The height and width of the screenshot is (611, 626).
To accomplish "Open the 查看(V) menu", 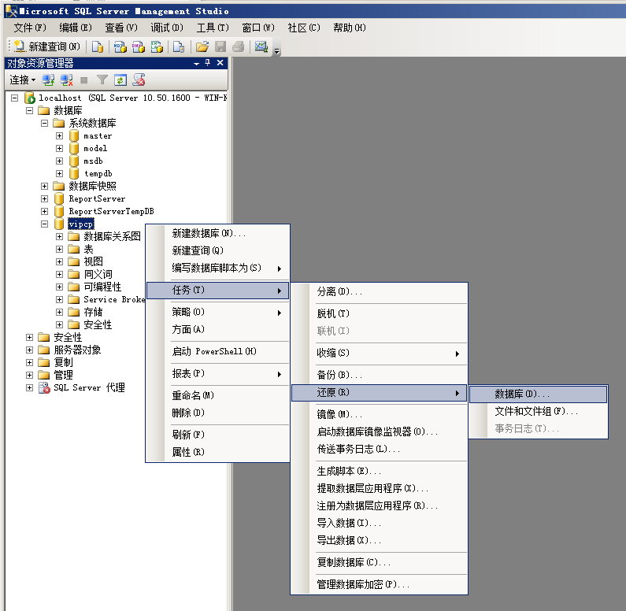I will (x=121, y=28).
